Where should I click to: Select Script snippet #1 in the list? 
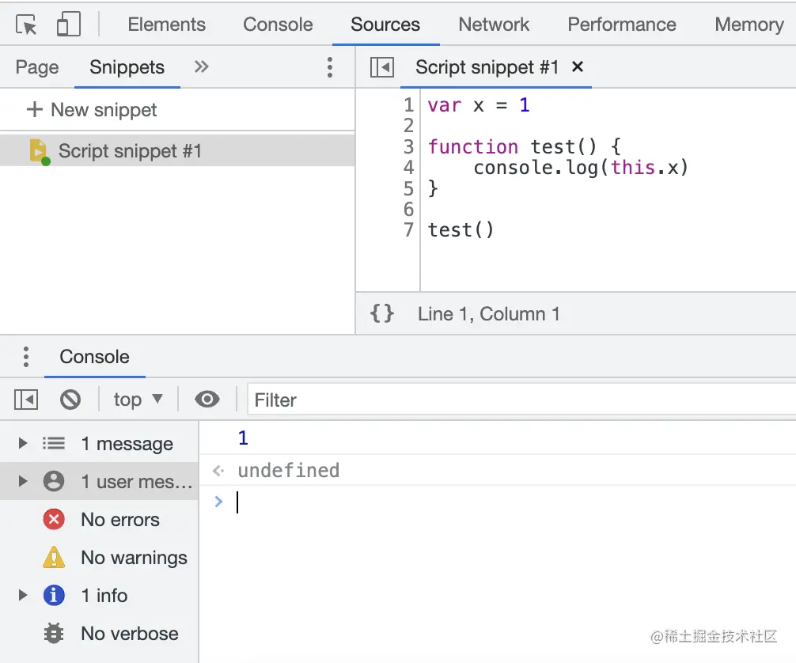(x=177, y=151)
